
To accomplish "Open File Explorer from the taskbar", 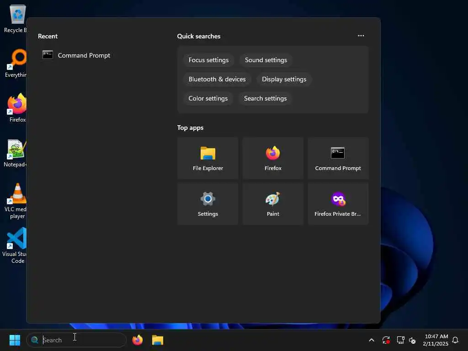I will [x=158, y=340].
